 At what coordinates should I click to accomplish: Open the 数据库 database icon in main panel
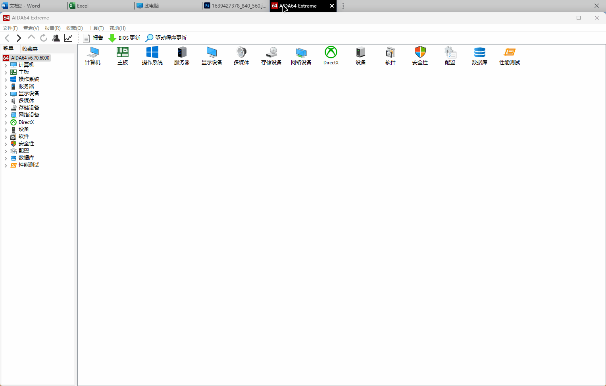(x=479, y=56)
